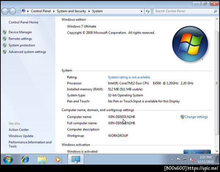Screen dimensions: 220x172
Task: Click the Windows logo image
Action: point(190,44)
